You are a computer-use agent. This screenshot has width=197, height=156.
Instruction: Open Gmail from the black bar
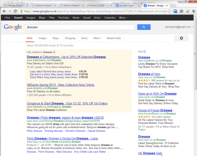(87, 18)
